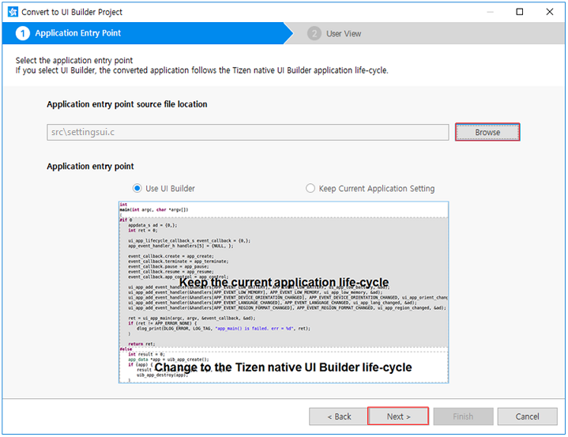Screen dimensions: 568x437
Task: Click the 'Change to the Tizen native' code section
Action: tap(283, 367)
